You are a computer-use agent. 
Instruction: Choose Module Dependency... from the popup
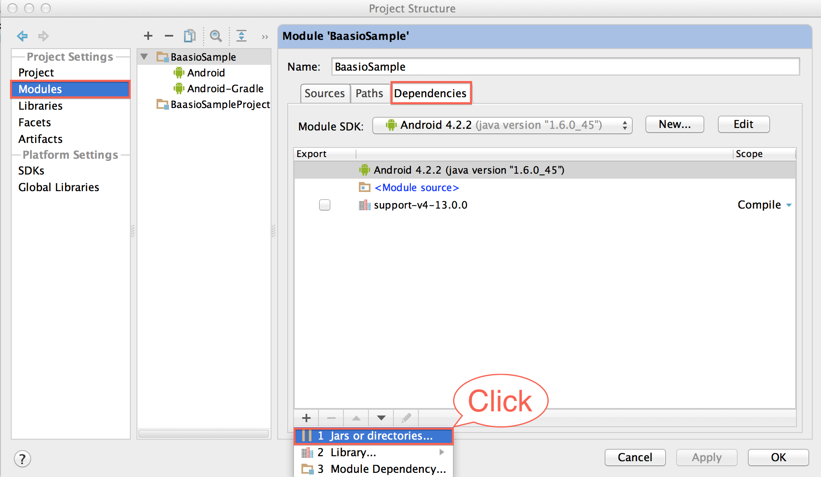(373, 469)
